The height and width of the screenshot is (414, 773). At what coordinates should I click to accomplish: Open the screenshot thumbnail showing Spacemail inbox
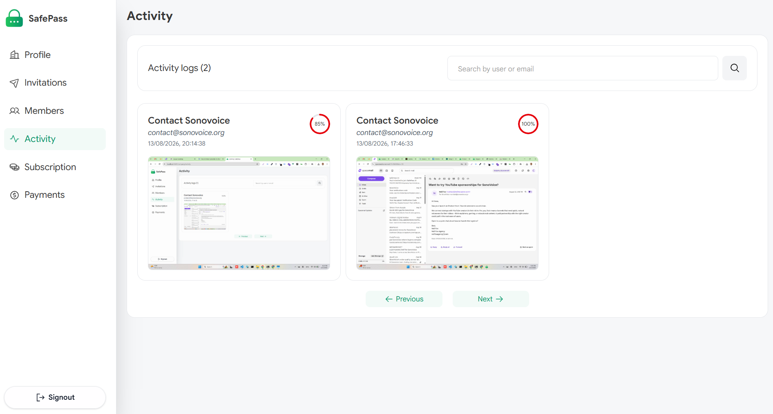447,213
